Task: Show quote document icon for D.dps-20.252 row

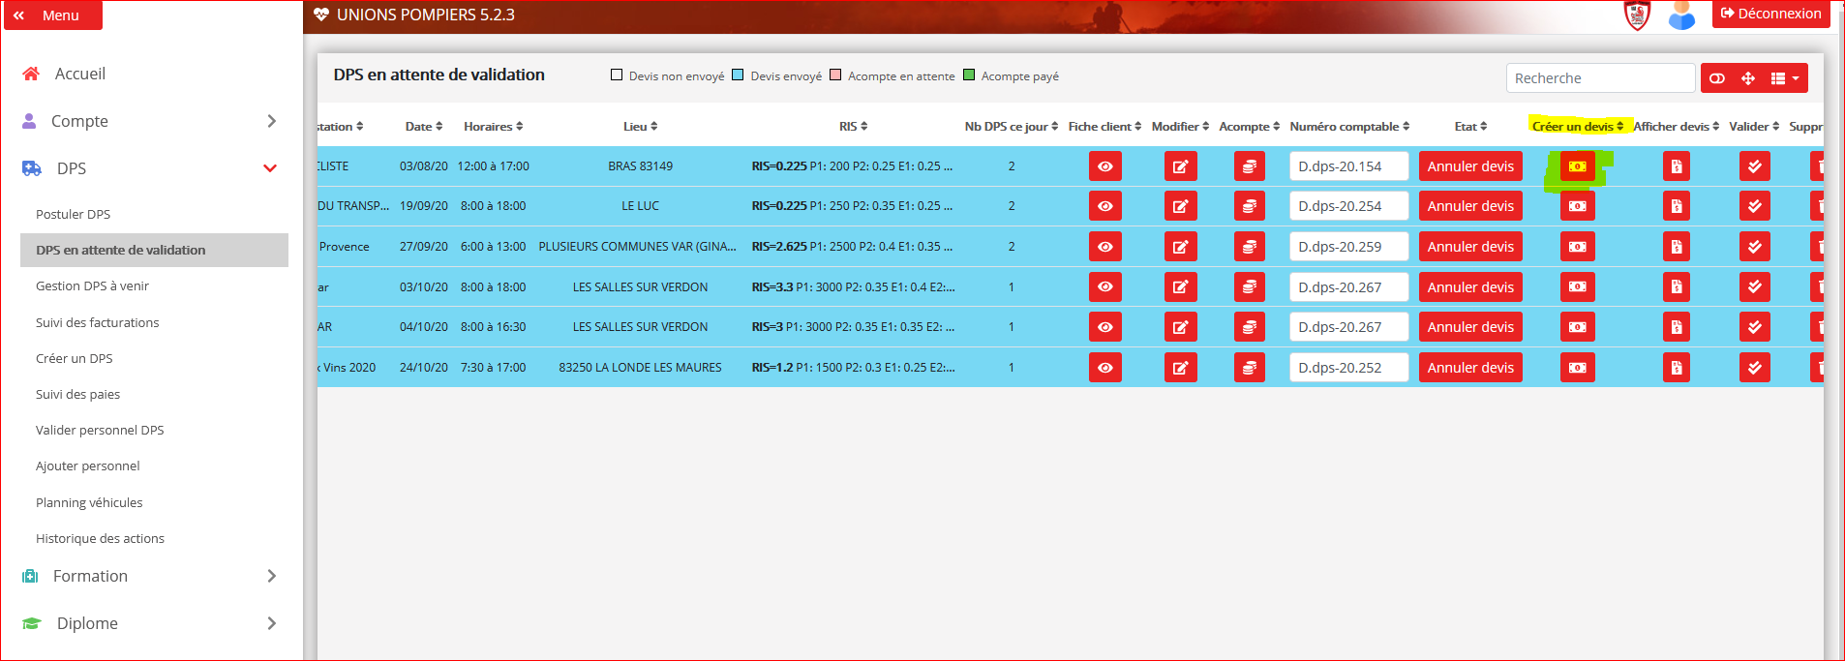Action: point(1676,368)
